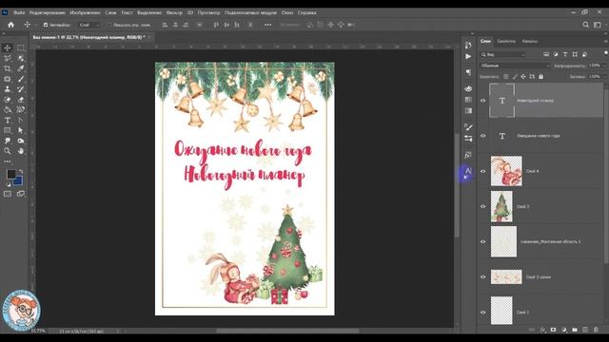Open the opacity slider dropdown arrow
The width and height of the screenshot is (609, 342).
pyautogui.click(x=604, y=66)
